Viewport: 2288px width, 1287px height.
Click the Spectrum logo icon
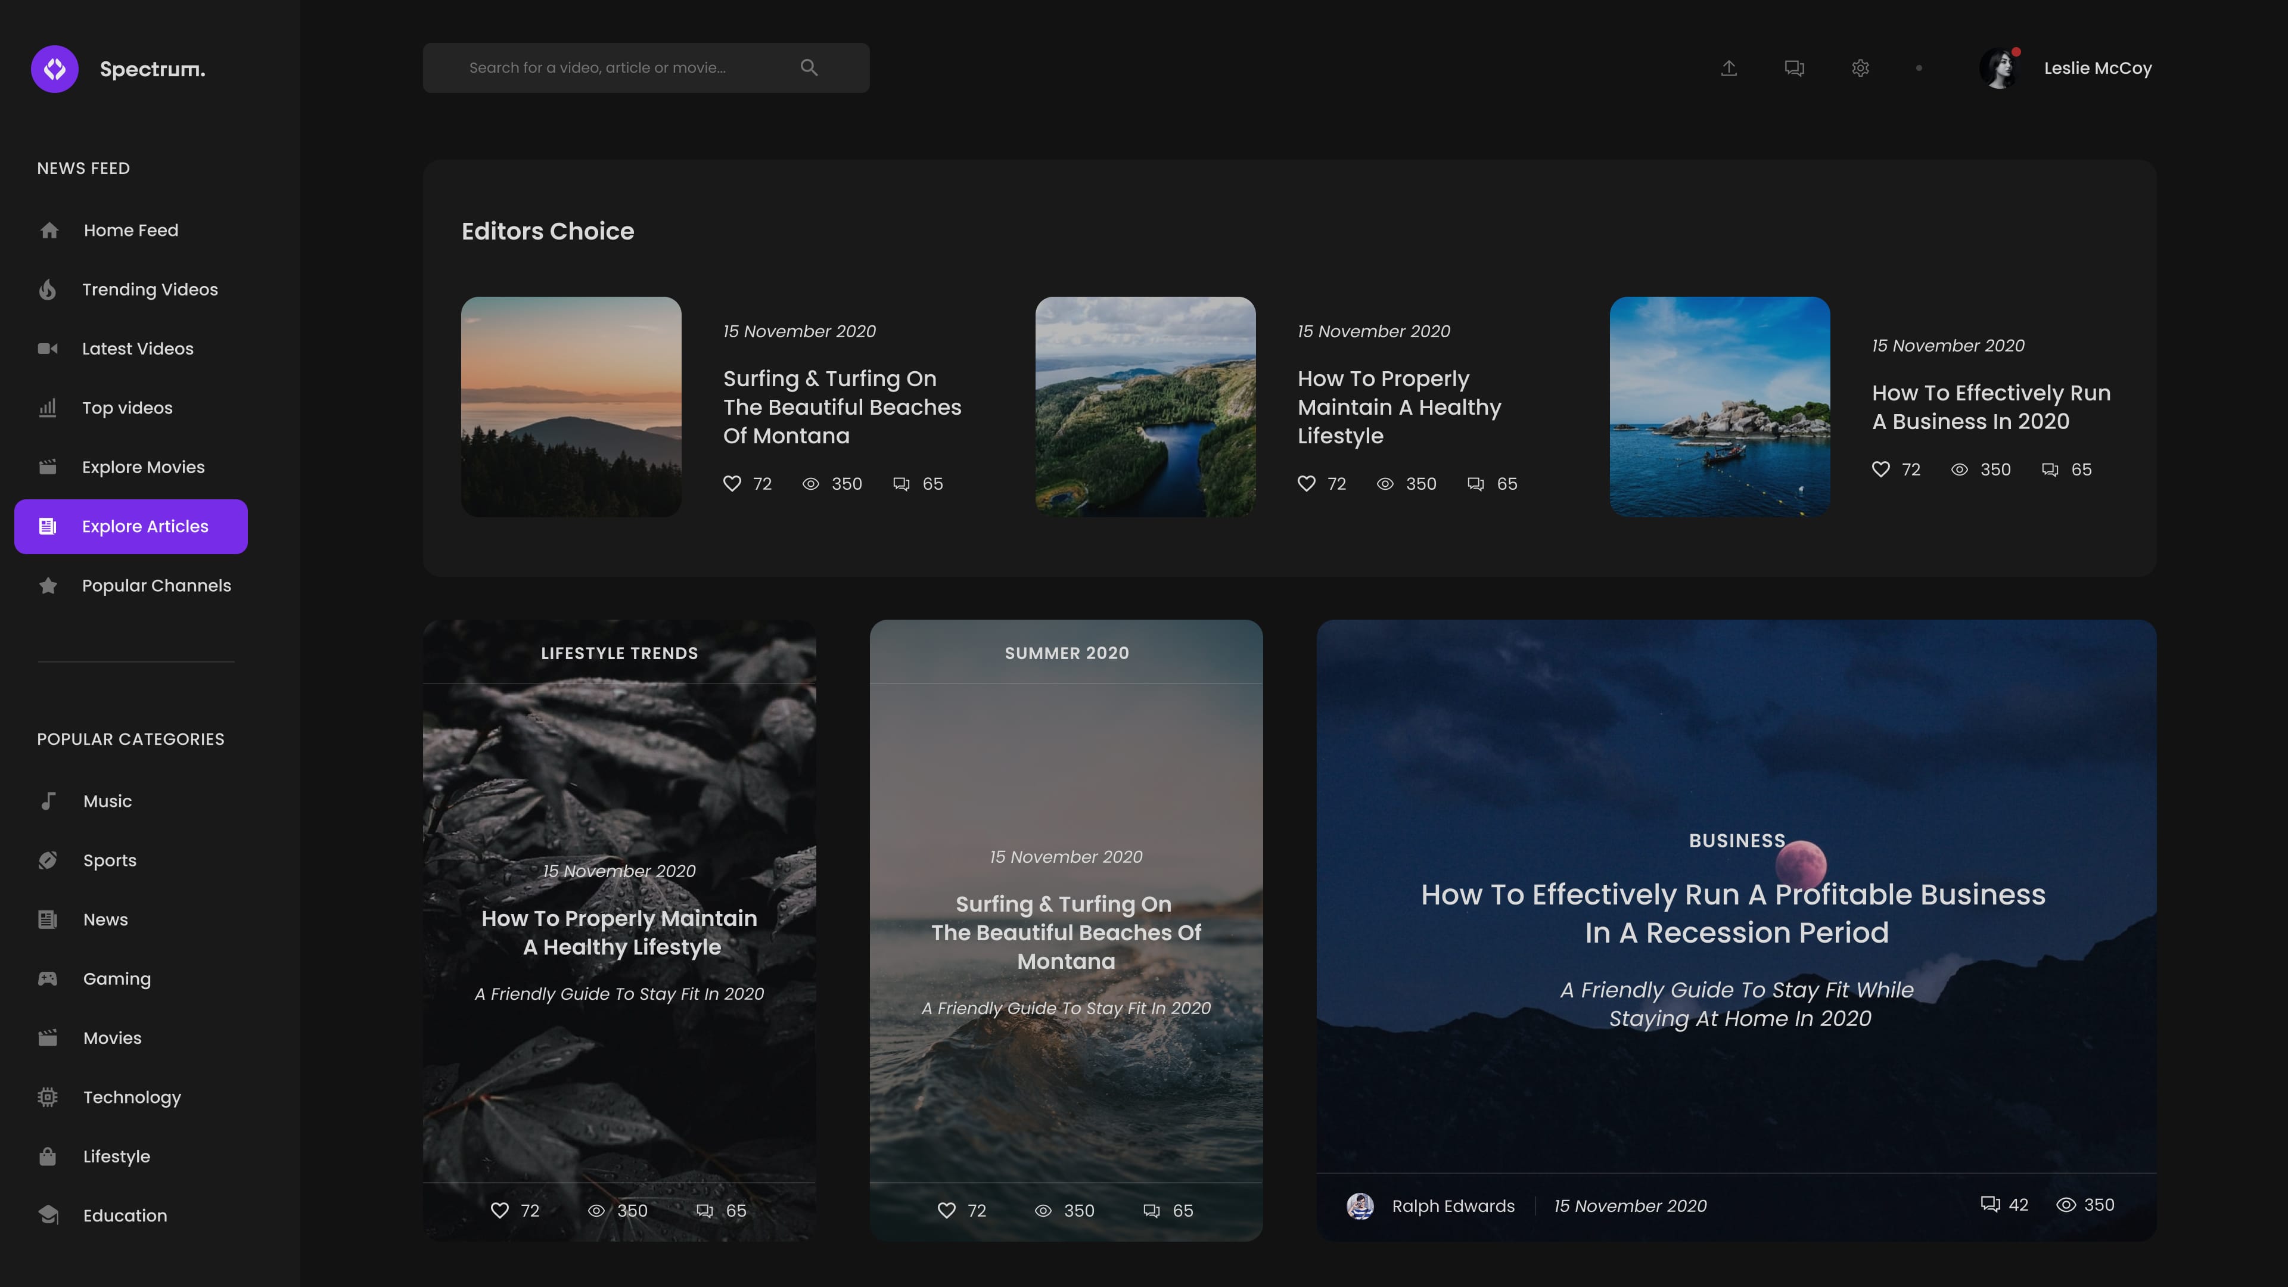tap(55, 69)
